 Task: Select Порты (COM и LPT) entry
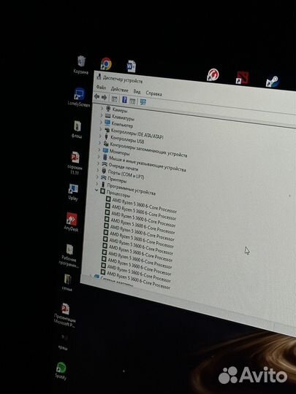pyautogui.click(x=126, y=174)
